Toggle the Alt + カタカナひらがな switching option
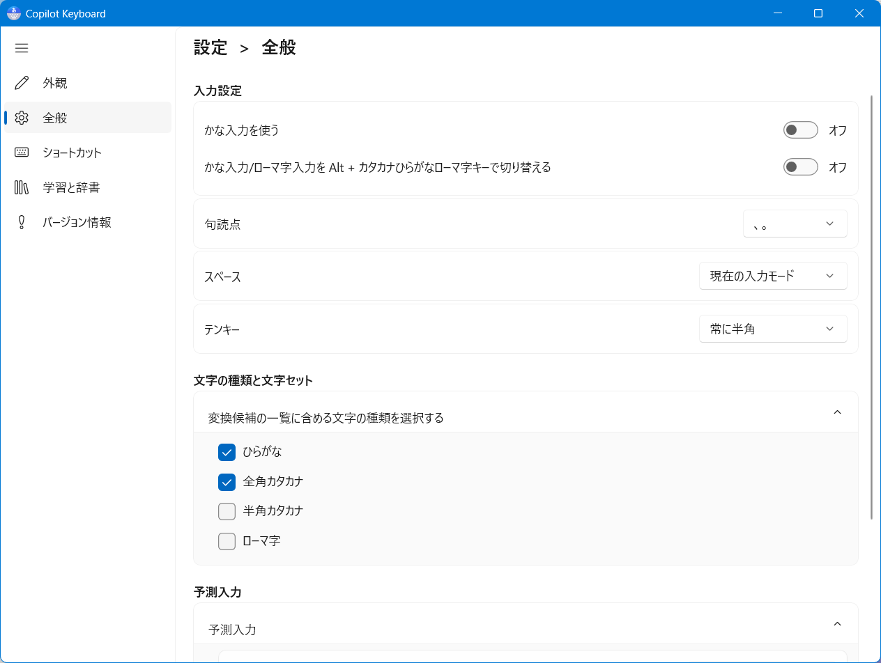 800,166
